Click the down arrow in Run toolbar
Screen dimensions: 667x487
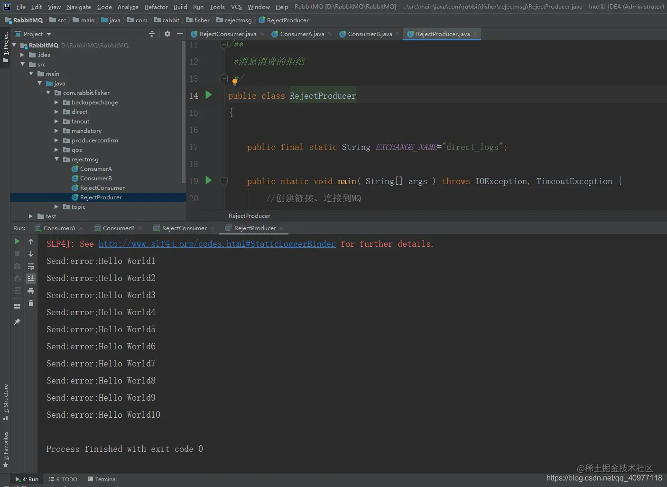(31, 254)
